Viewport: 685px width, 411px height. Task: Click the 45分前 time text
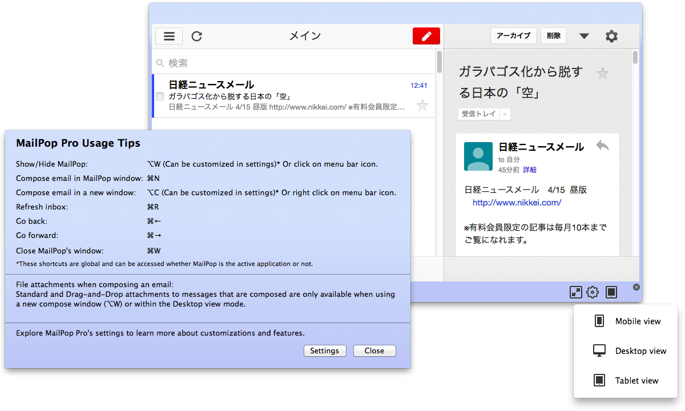pos(509,170)
